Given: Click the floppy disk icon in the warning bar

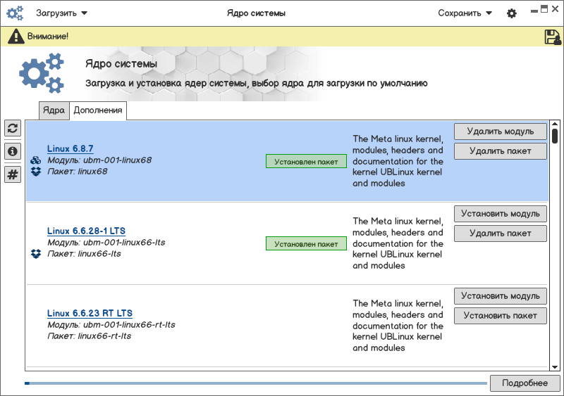Looking at the screenshot, I should click(552, 37).
